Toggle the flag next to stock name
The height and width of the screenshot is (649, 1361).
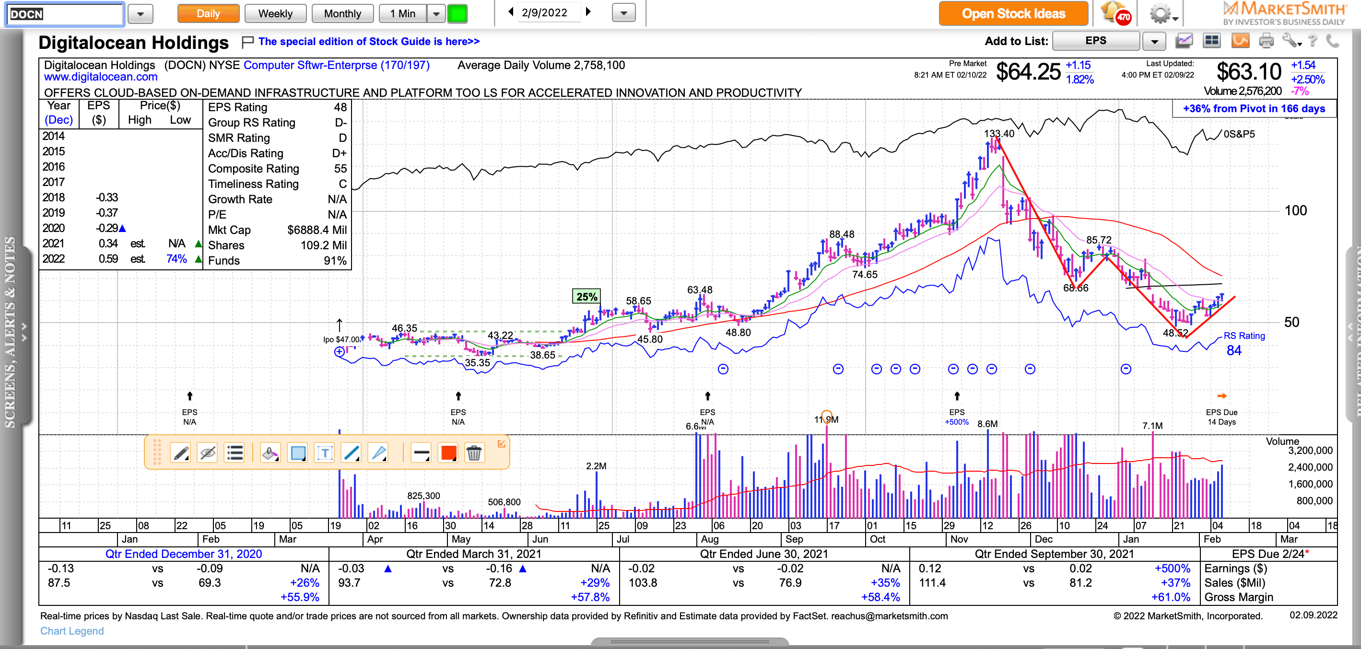coord(246,42)
